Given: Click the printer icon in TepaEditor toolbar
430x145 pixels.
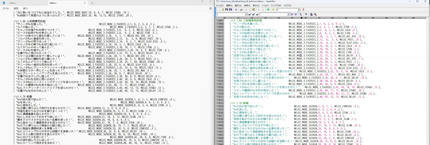Looking at the screenshot, I should tap(241, 10).
